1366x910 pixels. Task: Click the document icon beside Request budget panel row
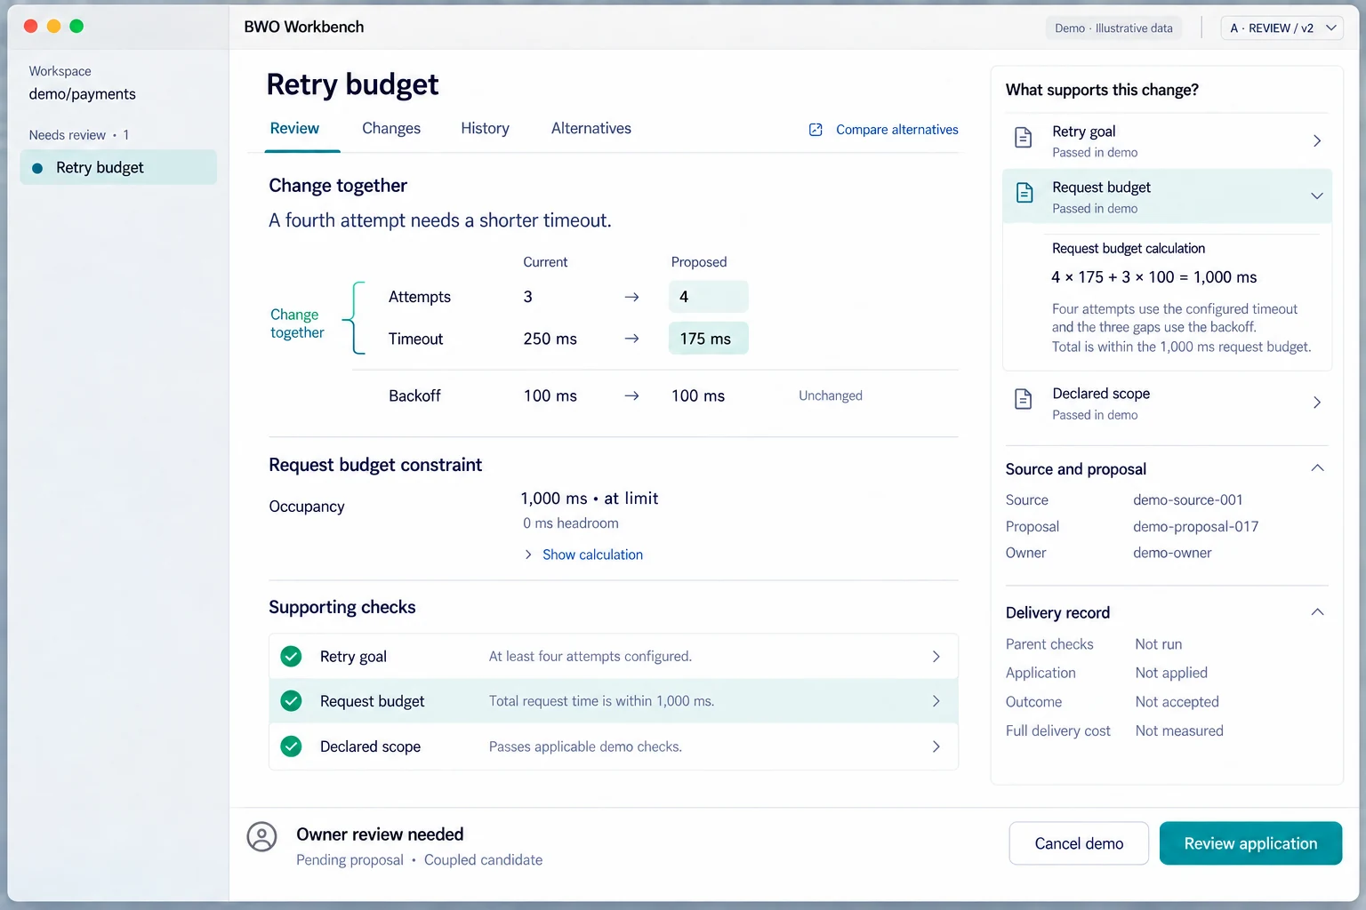pos(1024,193)
